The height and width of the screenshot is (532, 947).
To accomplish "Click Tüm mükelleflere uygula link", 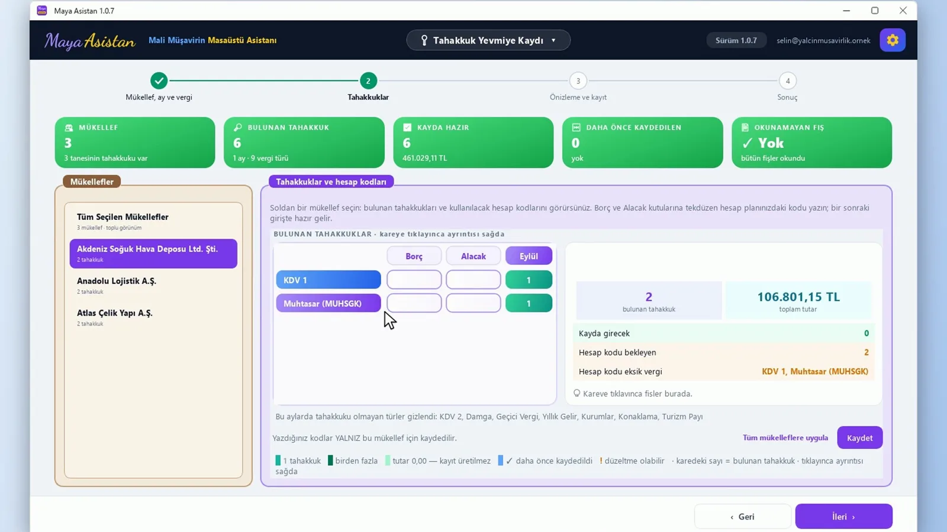I will click(785, 438).
